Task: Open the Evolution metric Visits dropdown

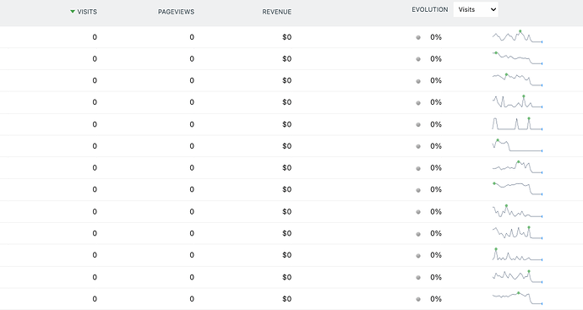Action: [476, 9]
